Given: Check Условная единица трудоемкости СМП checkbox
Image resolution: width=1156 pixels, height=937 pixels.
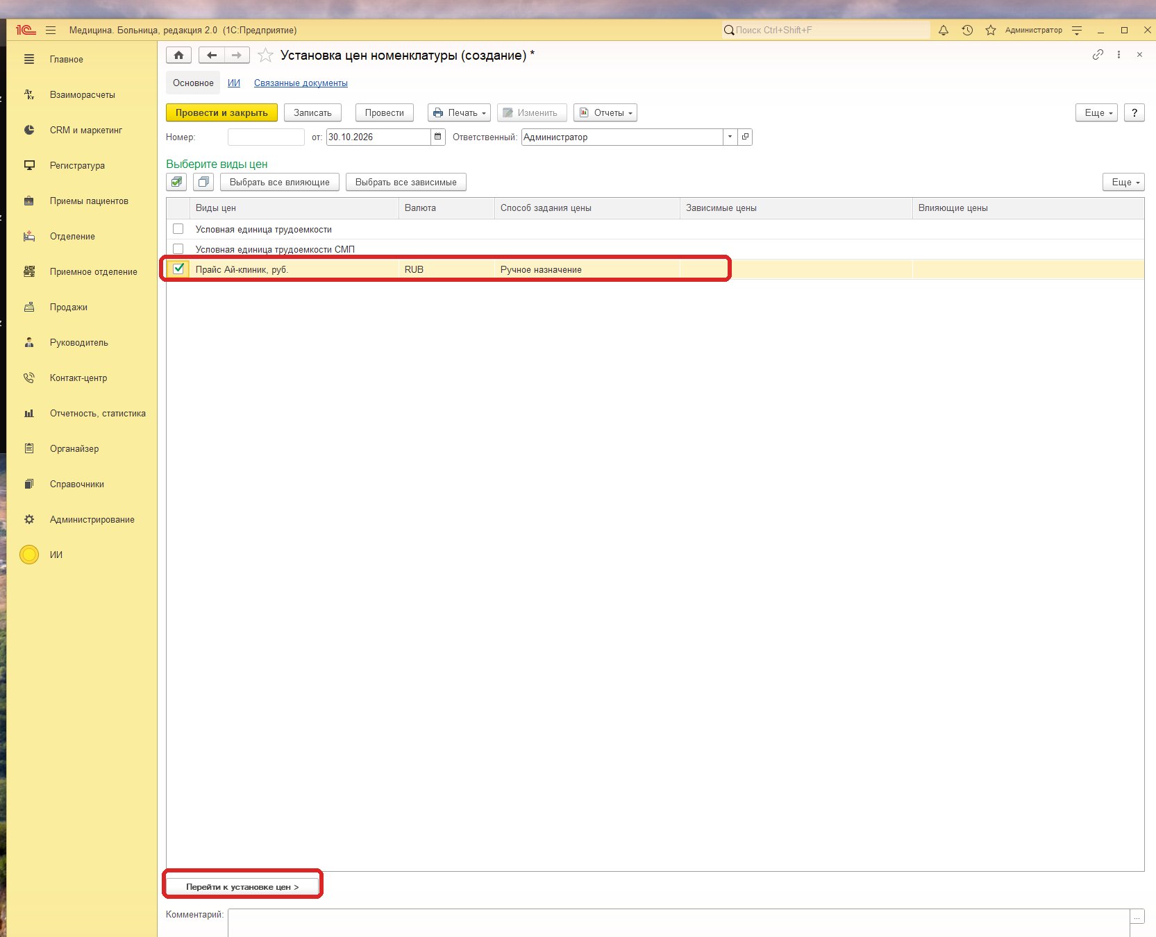Looking at the screenshot, I should (178, 248).
